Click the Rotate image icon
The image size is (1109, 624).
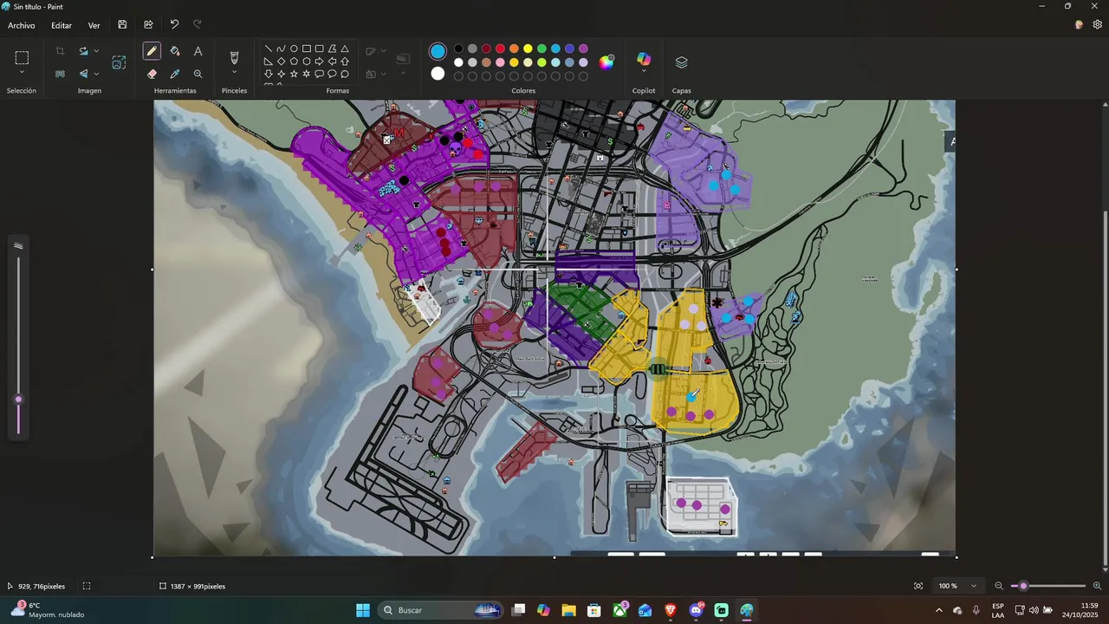(83, 51)
